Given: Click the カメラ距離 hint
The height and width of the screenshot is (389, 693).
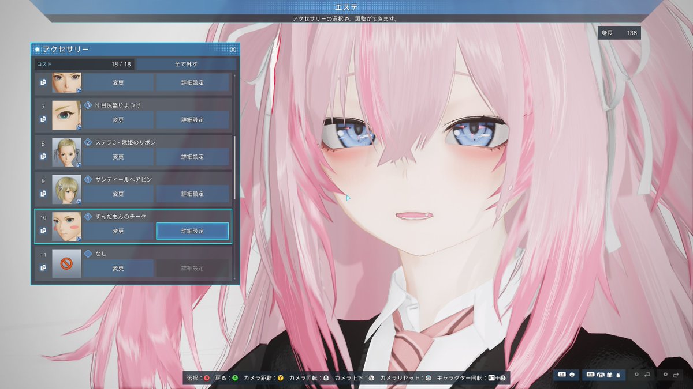Looking at the screenshot, I should [263, 378].
